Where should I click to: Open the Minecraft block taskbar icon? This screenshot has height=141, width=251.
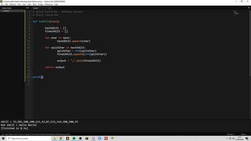(x=87, y=138)
